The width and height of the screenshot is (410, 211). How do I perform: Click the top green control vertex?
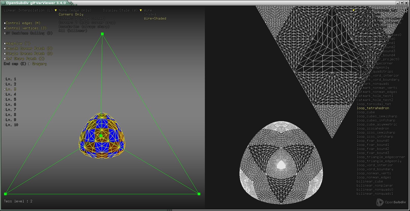pos(102,34)
